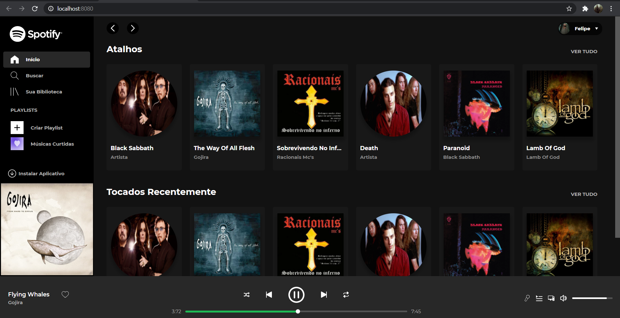Click the browser back arrow
Screen dimensions: 620x318
pyautogui.click(x=9, y=9)
